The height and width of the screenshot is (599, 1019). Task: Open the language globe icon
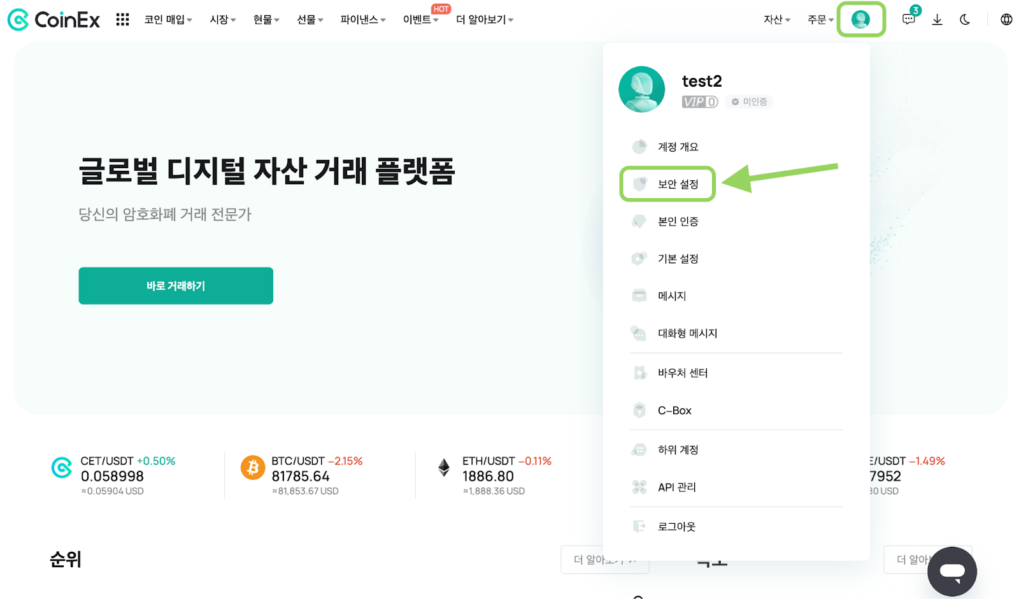click(1006, 20)
